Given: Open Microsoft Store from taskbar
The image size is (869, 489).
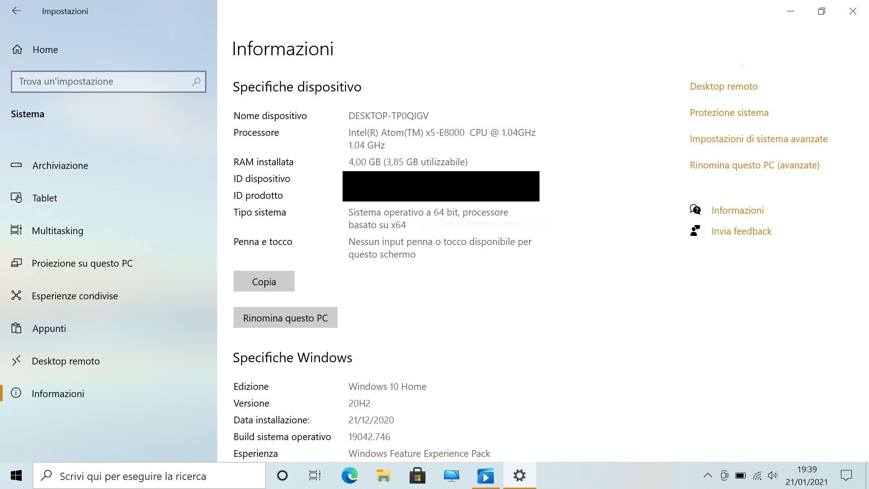Looking at the screenshot, I should click(417, 475).
